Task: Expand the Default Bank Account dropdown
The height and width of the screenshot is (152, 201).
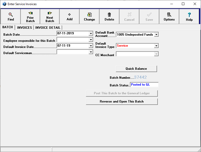Action: click(x=156, y=34)
